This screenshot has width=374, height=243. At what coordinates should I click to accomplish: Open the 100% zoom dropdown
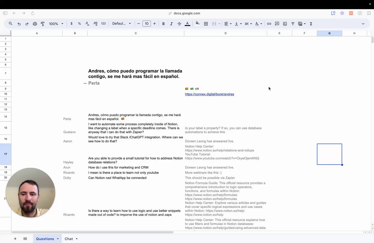56,24
